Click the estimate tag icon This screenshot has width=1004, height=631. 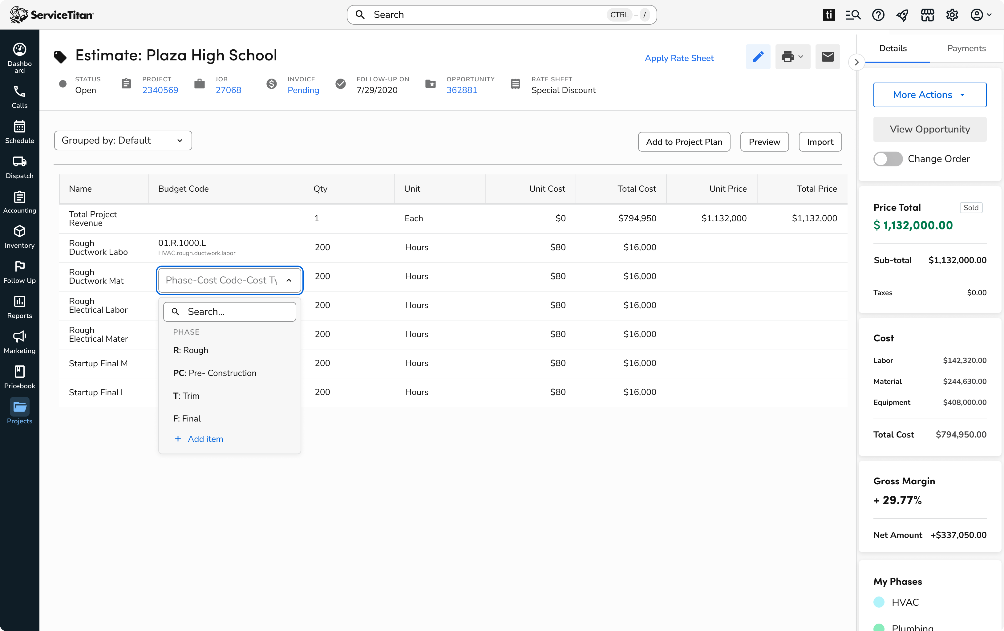pos(60,57)
